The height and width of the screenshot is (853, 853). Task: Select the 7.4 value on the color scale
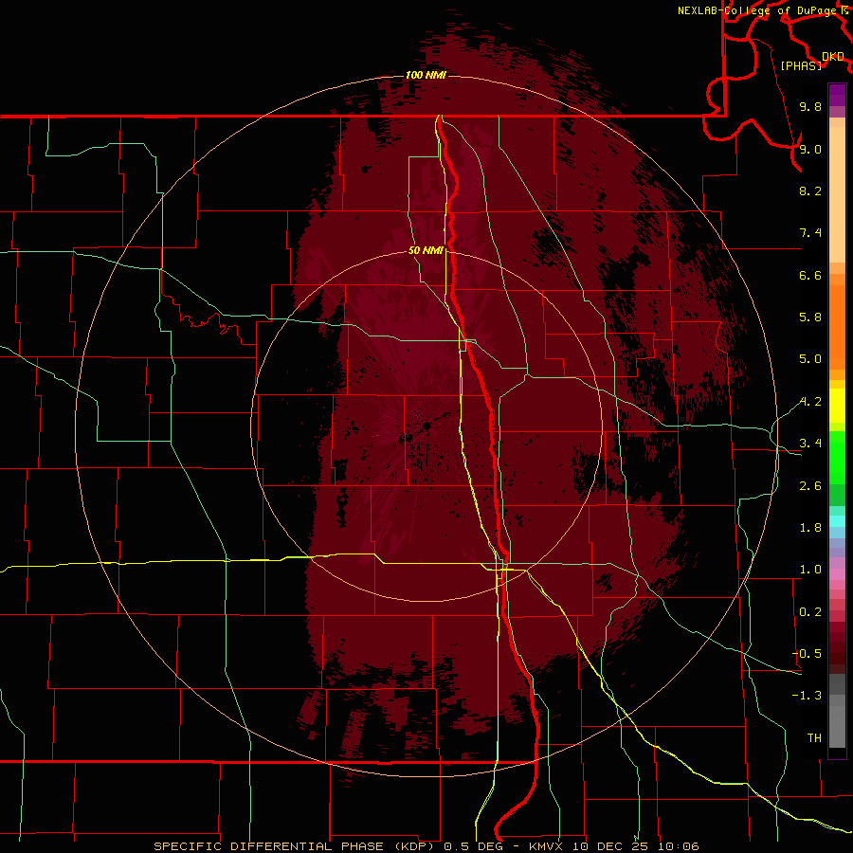tap(810, 233)
